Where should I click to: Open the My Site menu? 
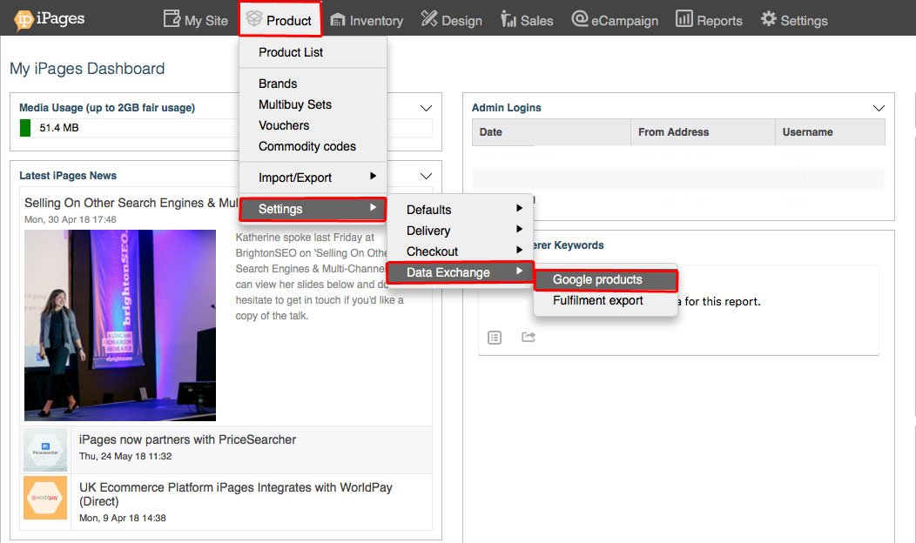(196, 20)
